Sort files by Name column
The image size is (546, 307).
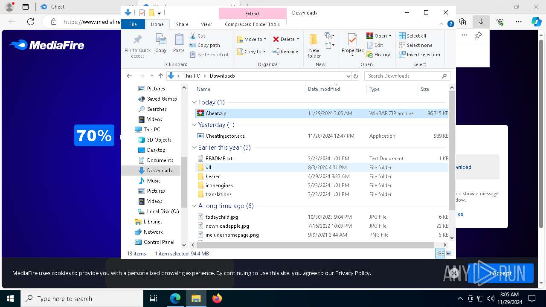[250, 89]
